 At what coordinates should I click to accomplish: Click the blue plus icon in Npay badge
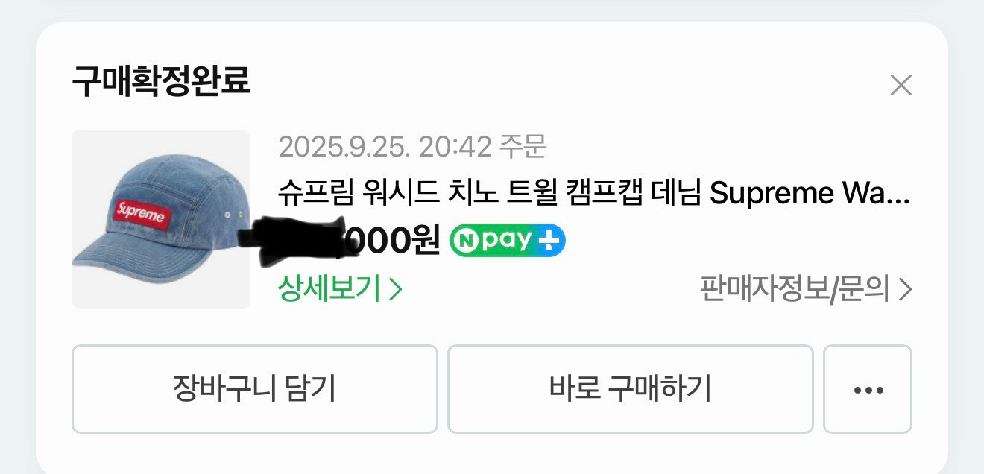(x=551, y=240)
